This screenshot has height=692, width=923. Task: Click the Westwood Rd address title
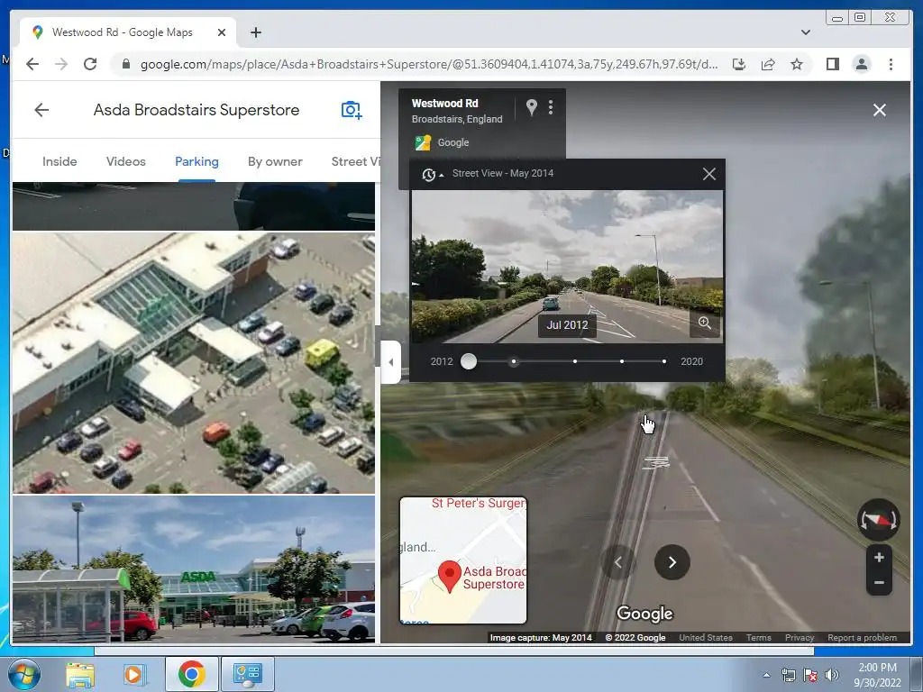[444, 103]
